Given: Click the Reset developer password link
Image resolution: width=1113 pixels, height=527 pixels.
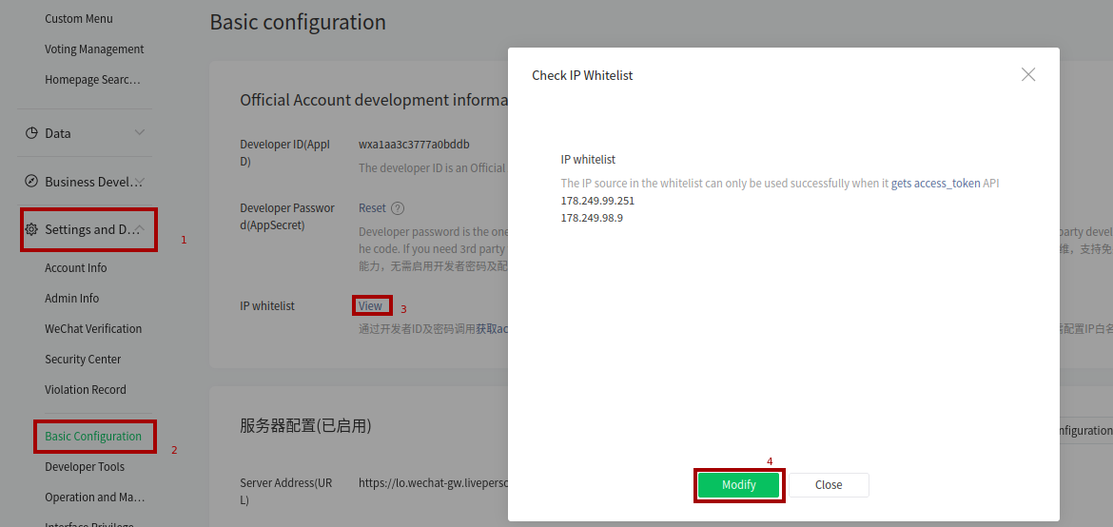Looking at the screenshot, I should pos(372,208).
